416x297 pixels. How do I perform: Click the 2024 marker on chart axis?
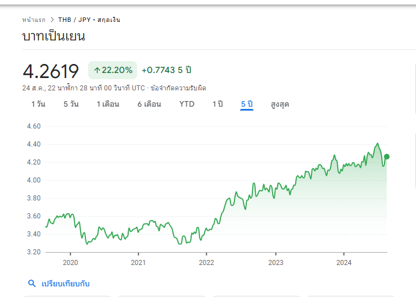coord(343,262)
